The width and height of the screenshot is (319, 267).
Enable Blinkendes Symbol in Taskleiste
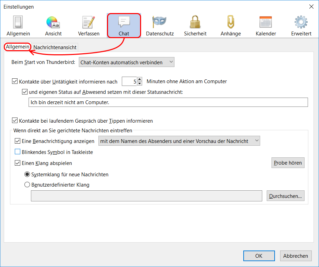tap(18, 152)
